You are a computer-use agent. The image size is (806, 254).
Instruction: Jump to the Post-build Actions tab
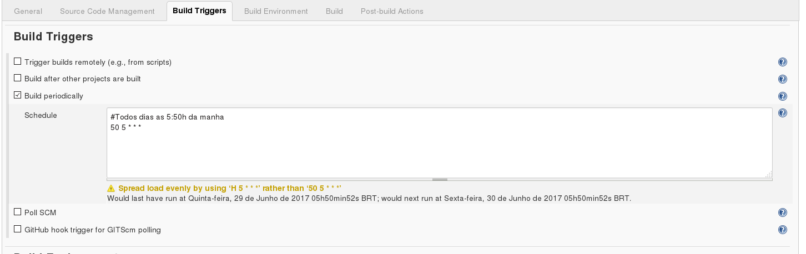392,11
